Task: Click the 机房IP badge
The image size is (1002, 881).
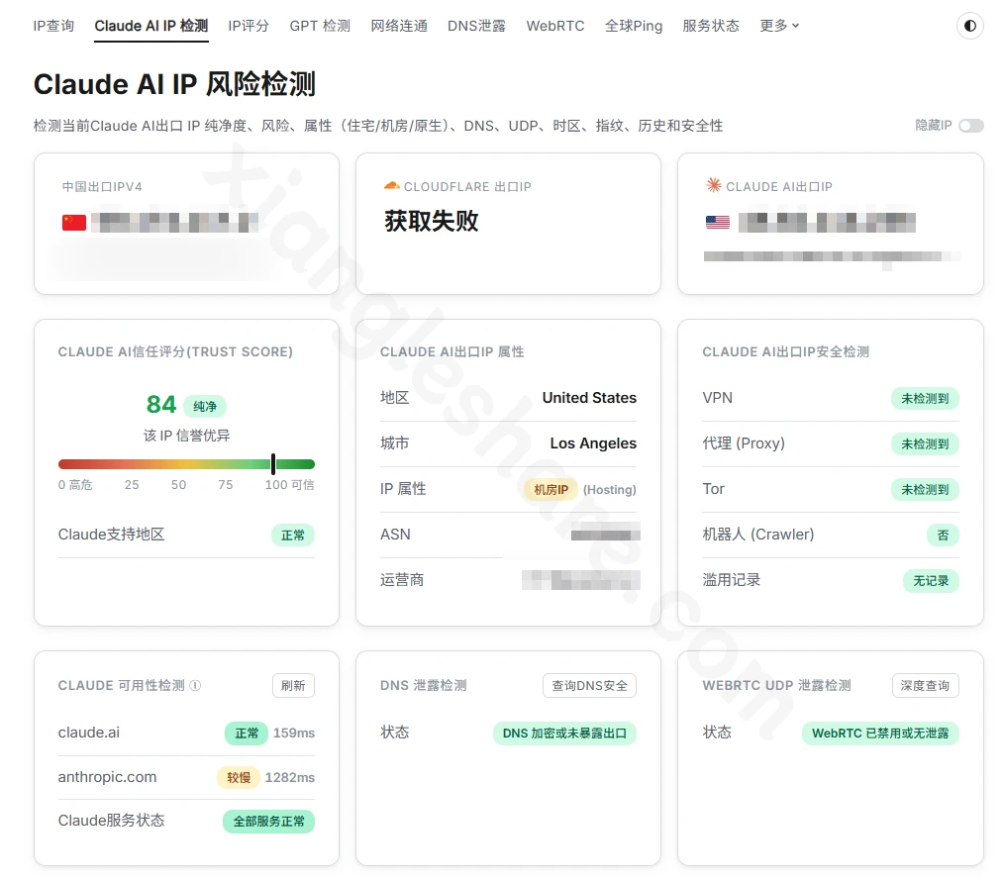Action: pos(551,489)
